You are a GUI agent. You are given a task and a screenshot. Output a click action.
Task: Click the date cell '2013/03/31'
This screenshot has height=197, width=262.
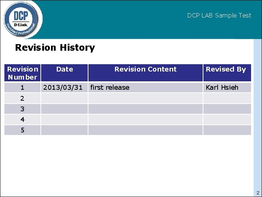tap(64, 88)
